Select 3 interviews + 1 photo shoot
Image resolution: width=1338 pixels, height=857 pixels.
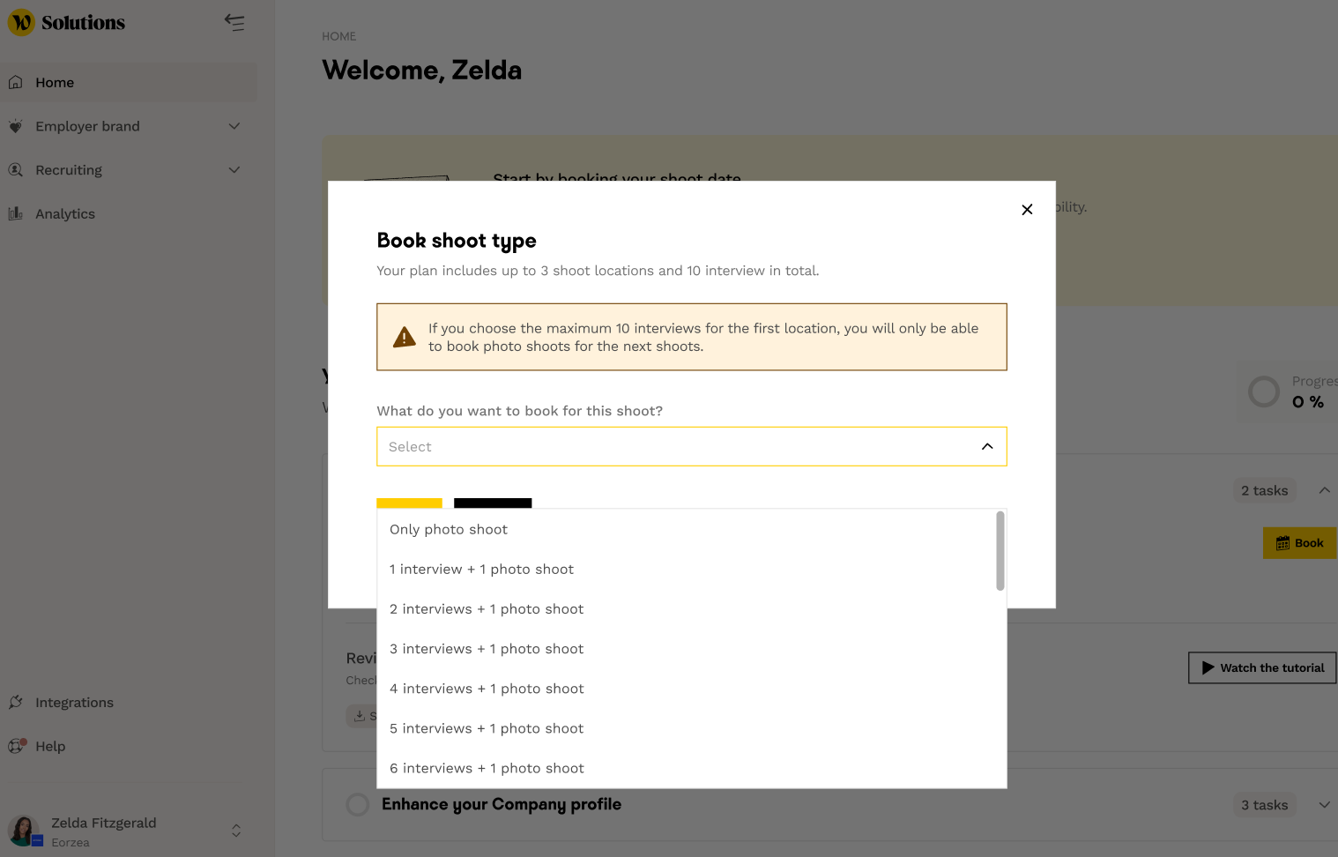[x=487, y=649]
